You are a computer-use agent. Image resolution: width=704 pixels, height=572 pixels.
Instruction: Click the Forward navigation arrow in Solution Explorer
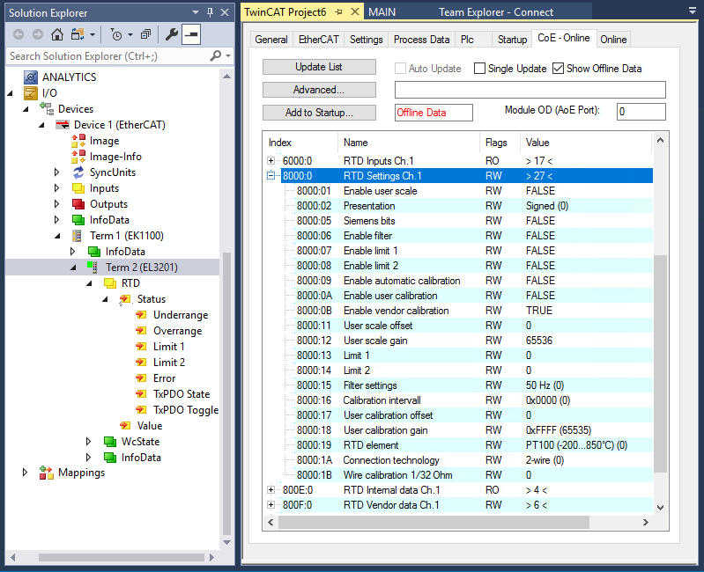(x=38, y=34)
